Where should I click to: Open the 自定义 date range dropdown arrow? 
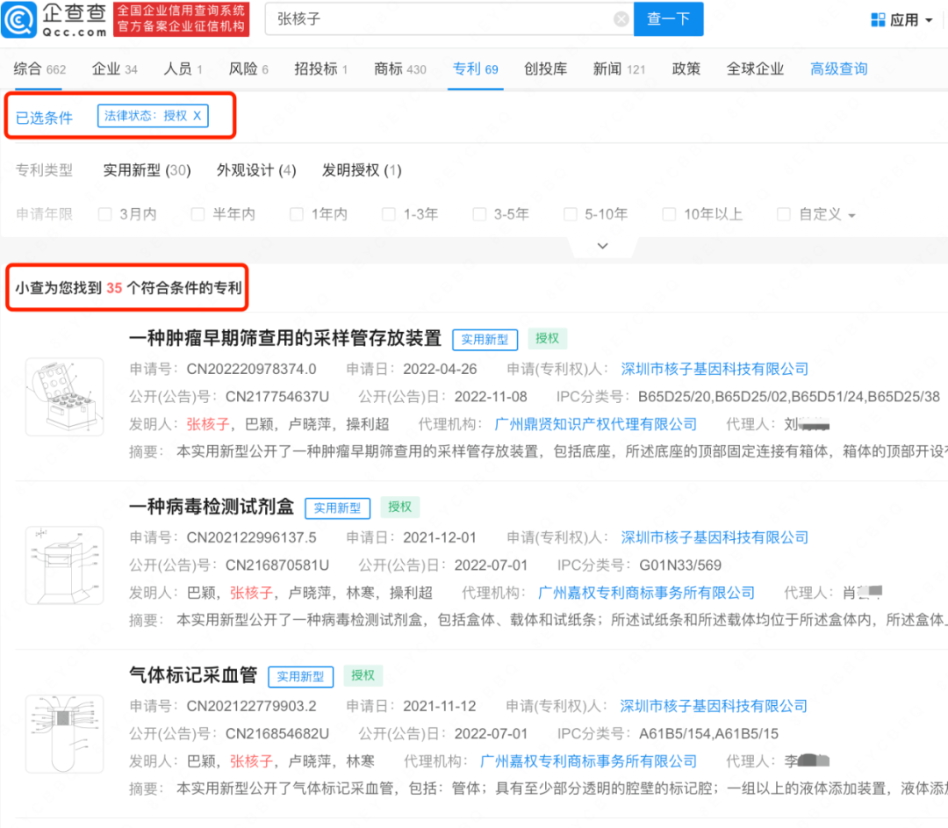851,216
